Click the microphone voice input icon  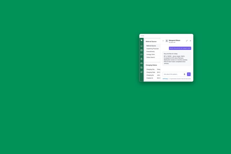[184, 74]
